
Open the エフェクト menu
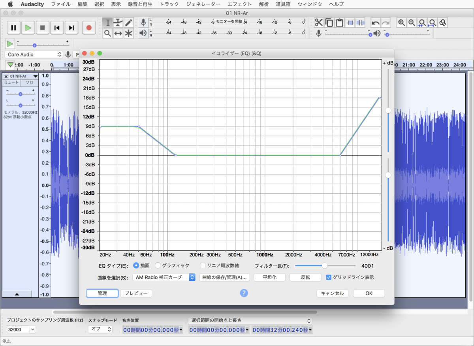click(x=239, y=4)
